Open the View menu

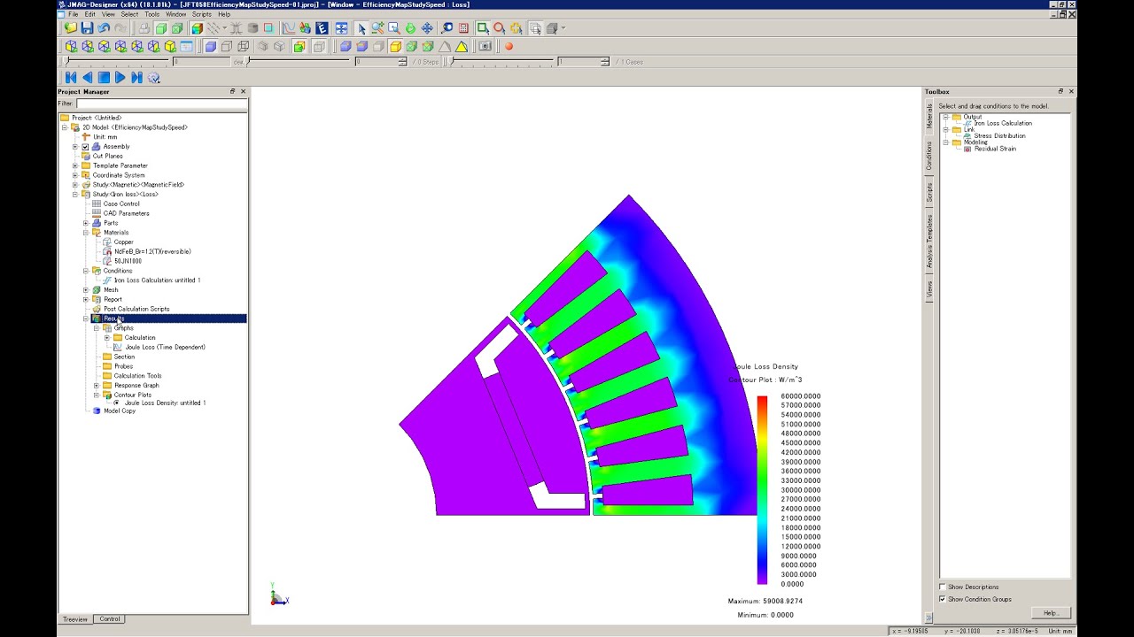coord(108,14)
